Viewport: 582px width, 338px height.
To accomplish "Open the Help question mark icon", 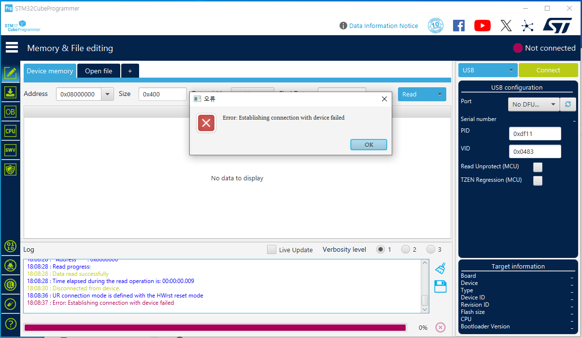I will 11,324.
